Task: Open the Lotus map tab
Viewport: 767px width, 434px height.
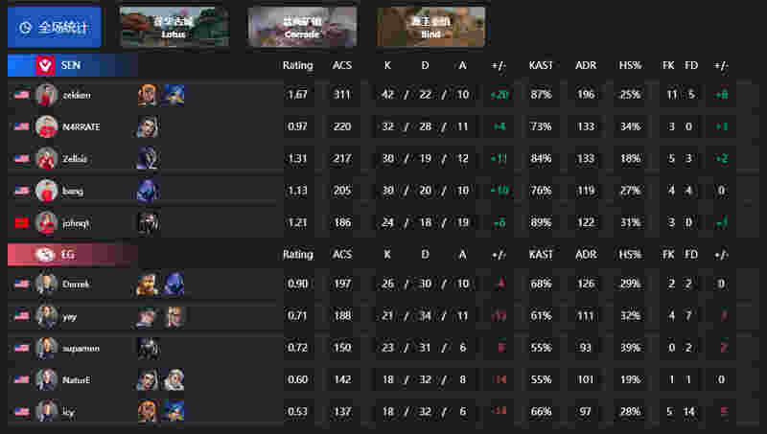Action: [x=174, y=27]
